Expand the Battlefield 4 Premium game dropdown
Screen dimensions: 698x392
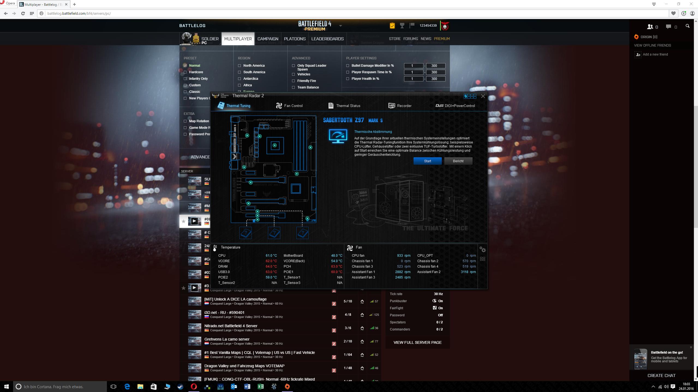click(340, 26)
